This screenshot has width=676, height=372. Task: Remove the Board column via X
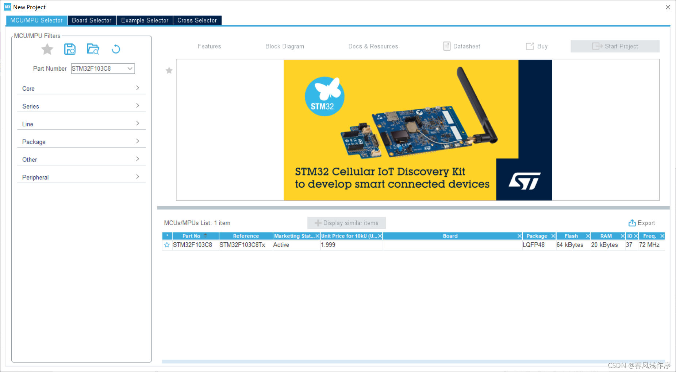519,236
